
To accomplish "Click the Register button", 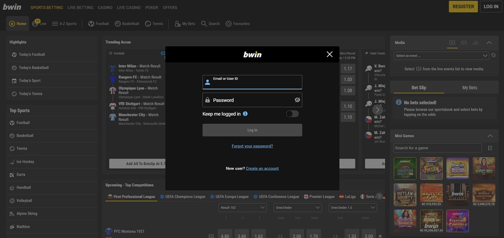I will (463, 7).
